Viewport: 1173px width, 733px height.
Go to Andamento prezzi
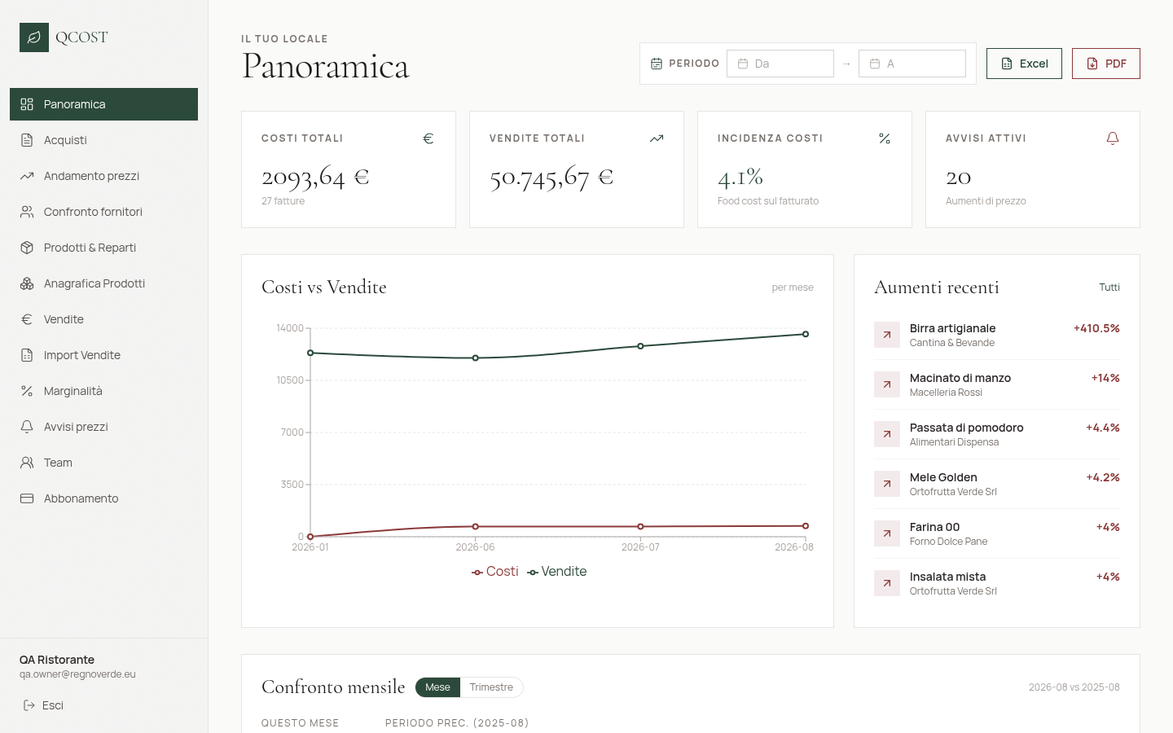pos(103,176)
